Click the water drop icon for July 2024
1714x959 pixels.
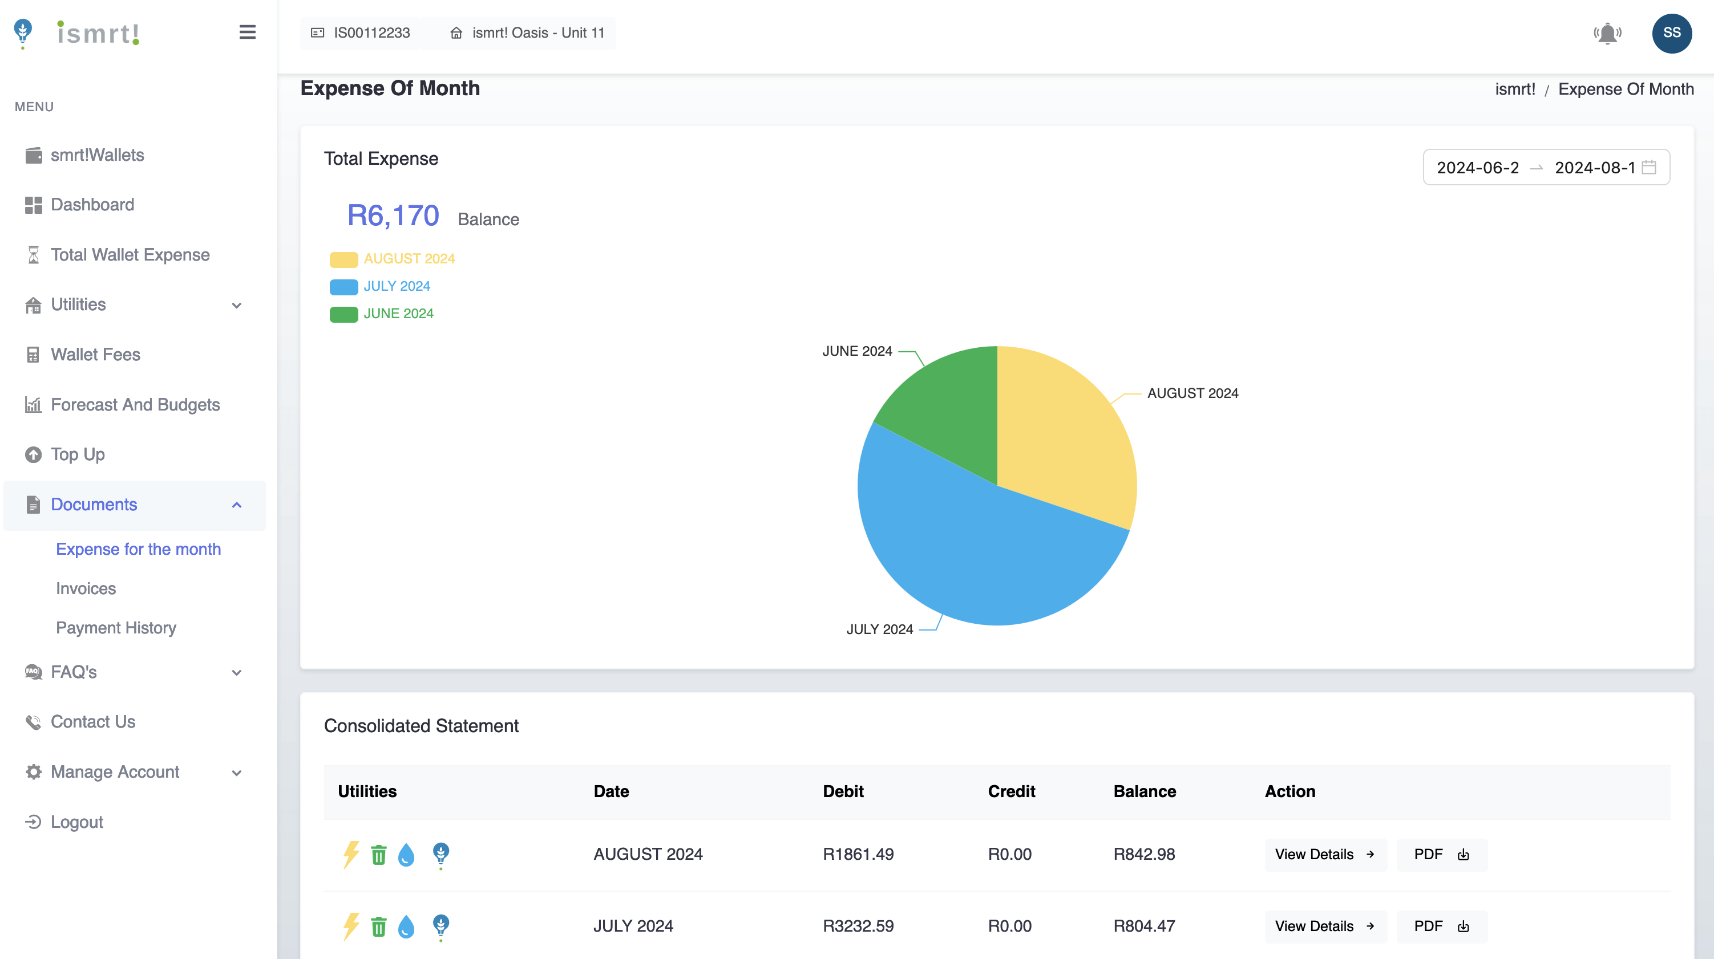point(406,926)
